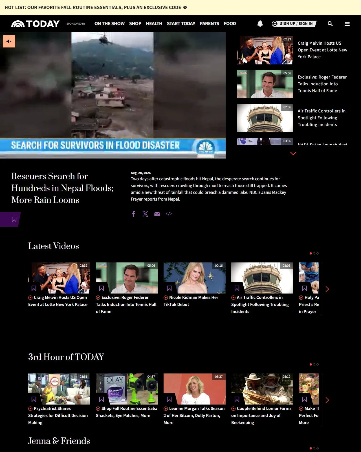Click the TODAY logo
361x452 pixels.
click(35, 24)
